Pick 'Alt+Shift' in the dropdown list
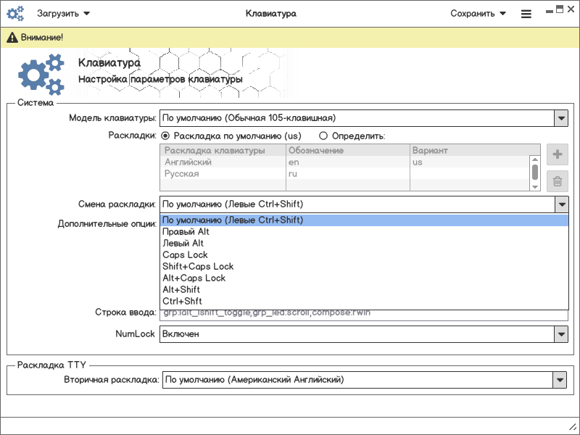Image resolution: width=580 pixels, height=435 pixels. 181,290
